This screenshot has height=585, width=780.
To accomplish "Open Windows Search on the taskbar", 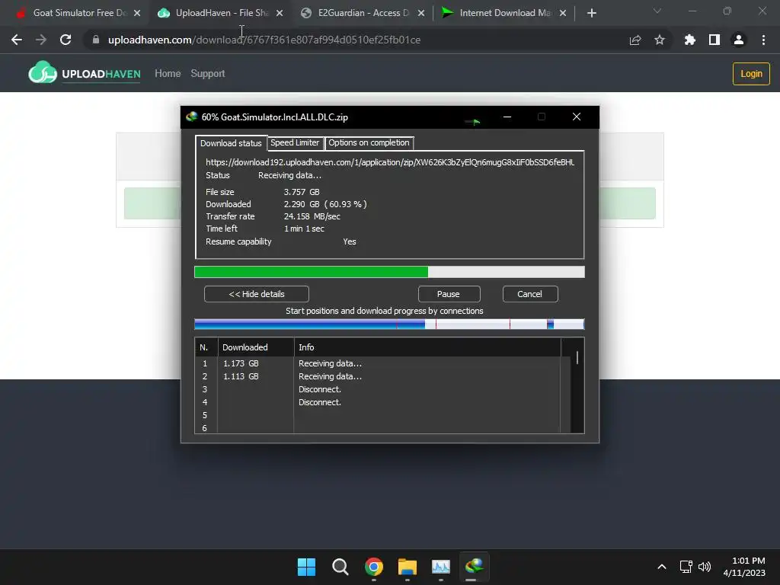I will 340,567.
